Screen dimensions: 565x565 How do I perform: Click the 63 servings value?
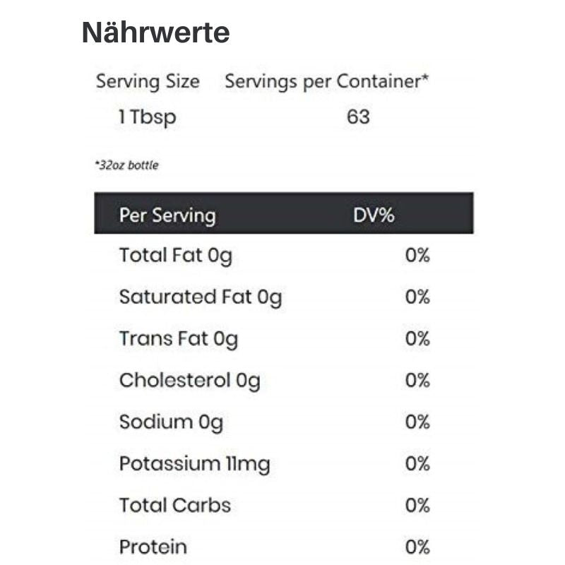[358, 117]
